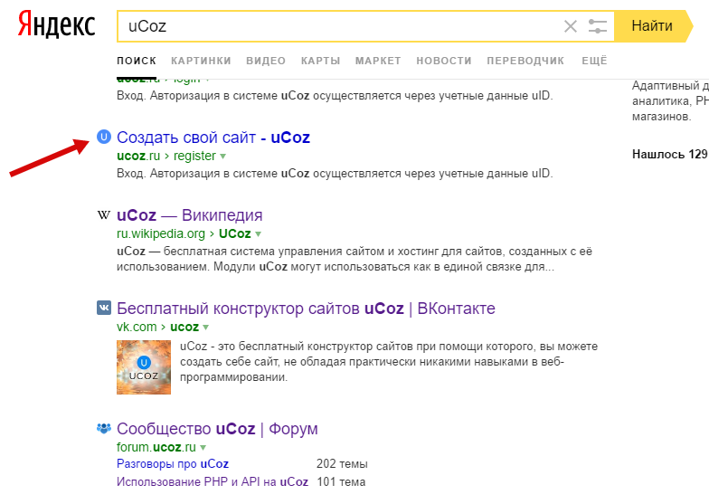Click the Yandex logo
Viewport: 709px width, 504px height.
click(x=56, y=25)
